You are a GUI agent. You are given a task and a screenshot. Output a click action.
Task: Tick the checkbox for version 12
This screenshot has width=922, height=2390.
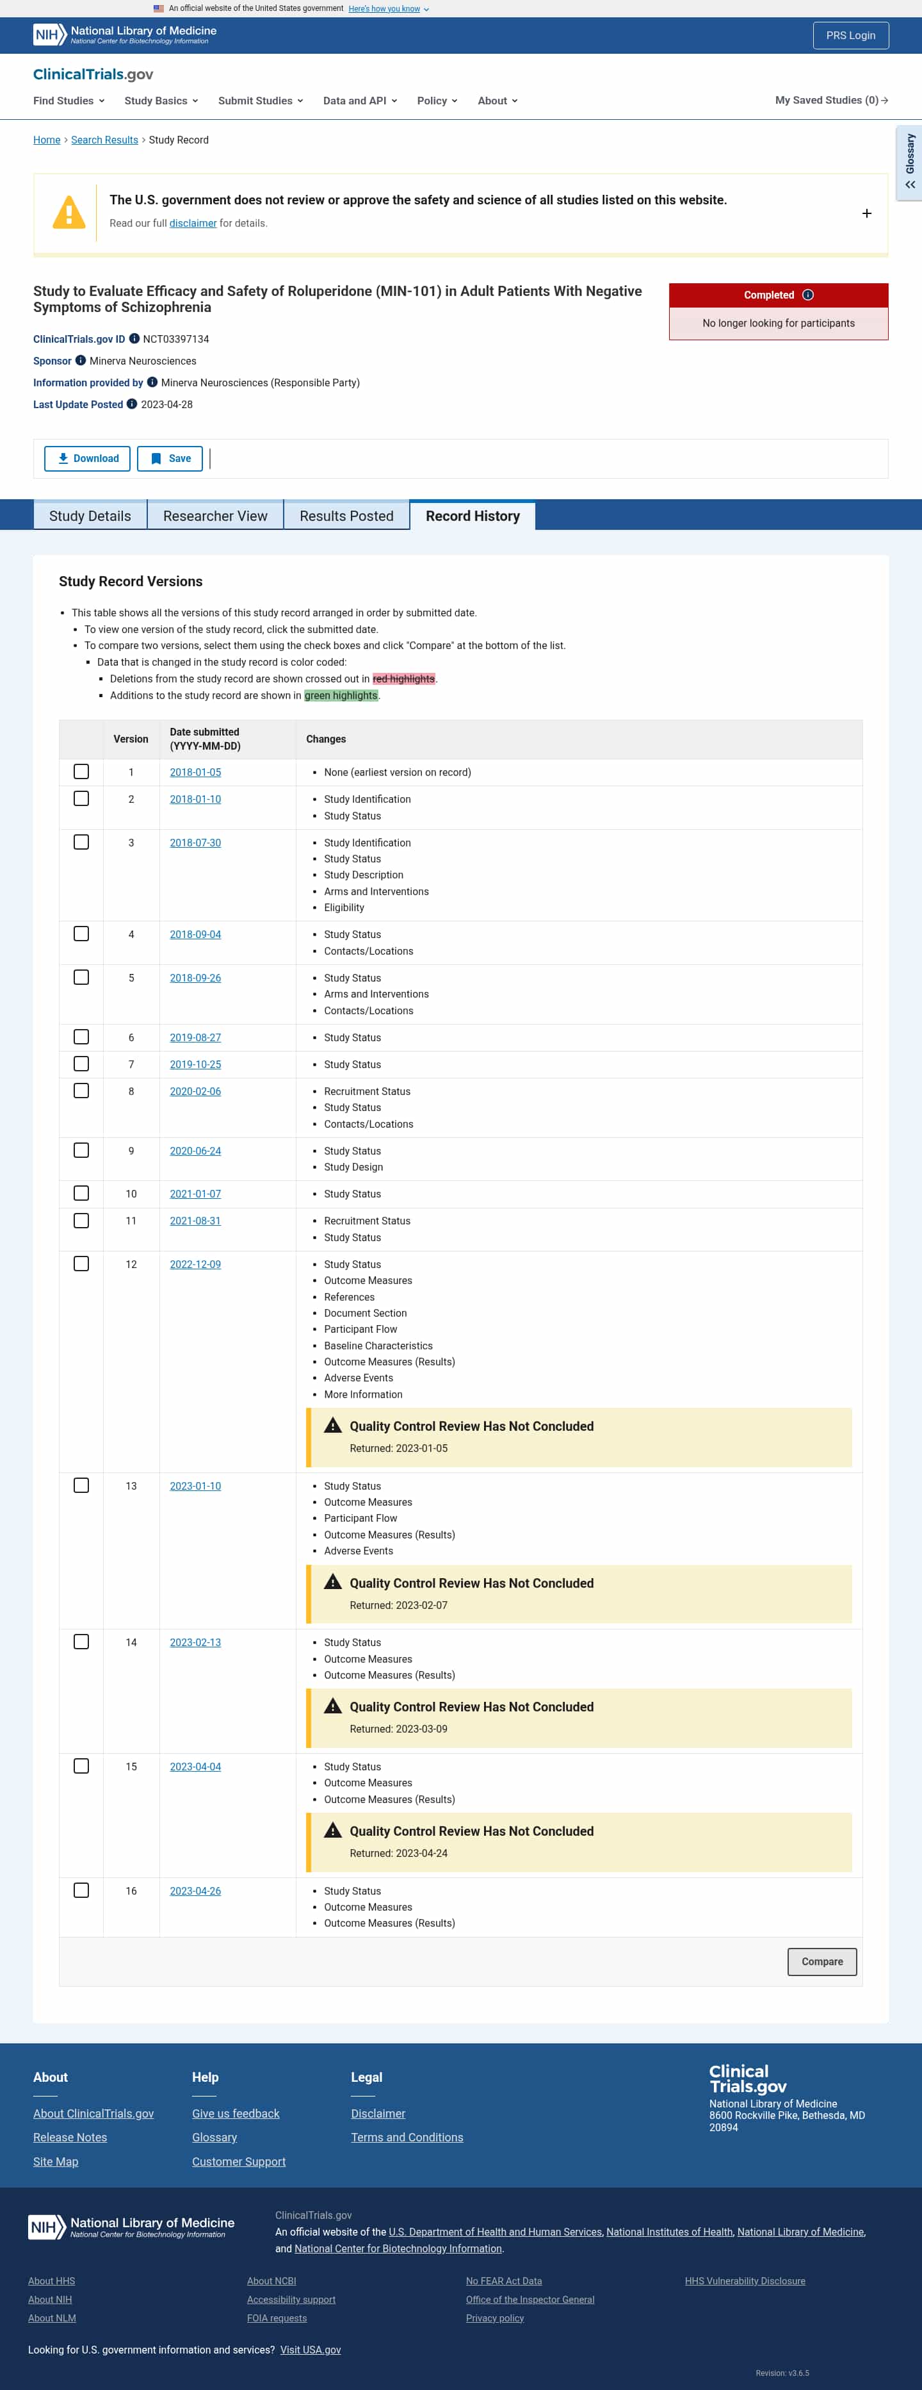click(81, 1264)
